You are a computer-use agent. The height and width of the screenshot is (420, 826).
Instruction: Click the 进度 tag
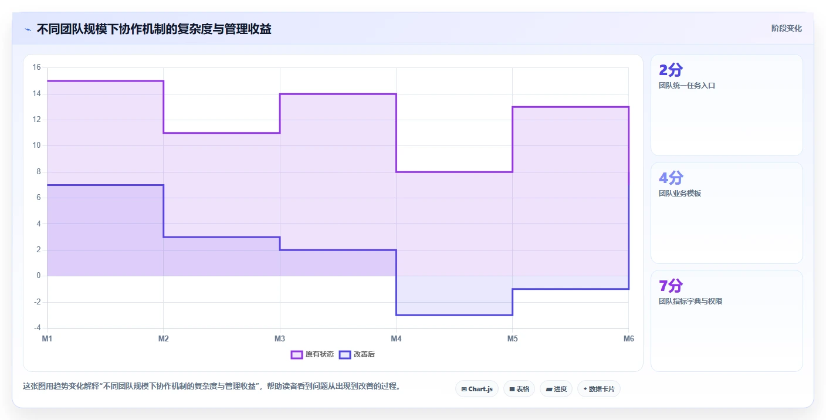click(556, 389)
